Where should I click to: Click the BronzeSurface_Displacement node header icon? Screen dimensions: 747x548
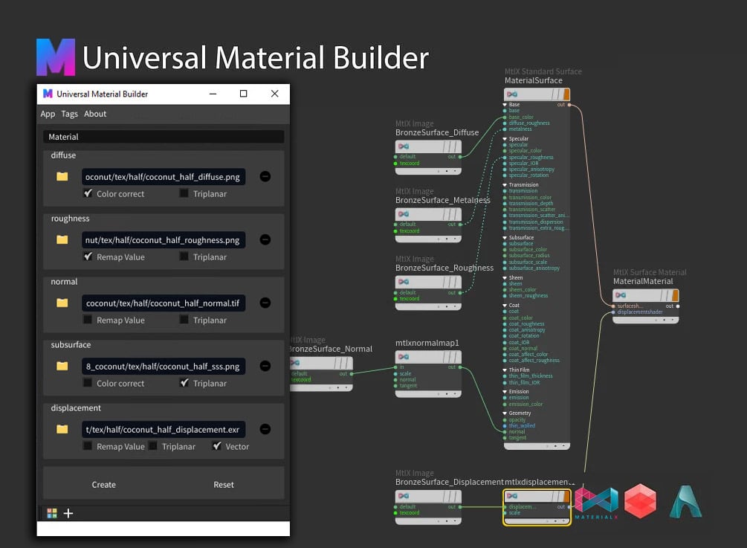[404, 496]
